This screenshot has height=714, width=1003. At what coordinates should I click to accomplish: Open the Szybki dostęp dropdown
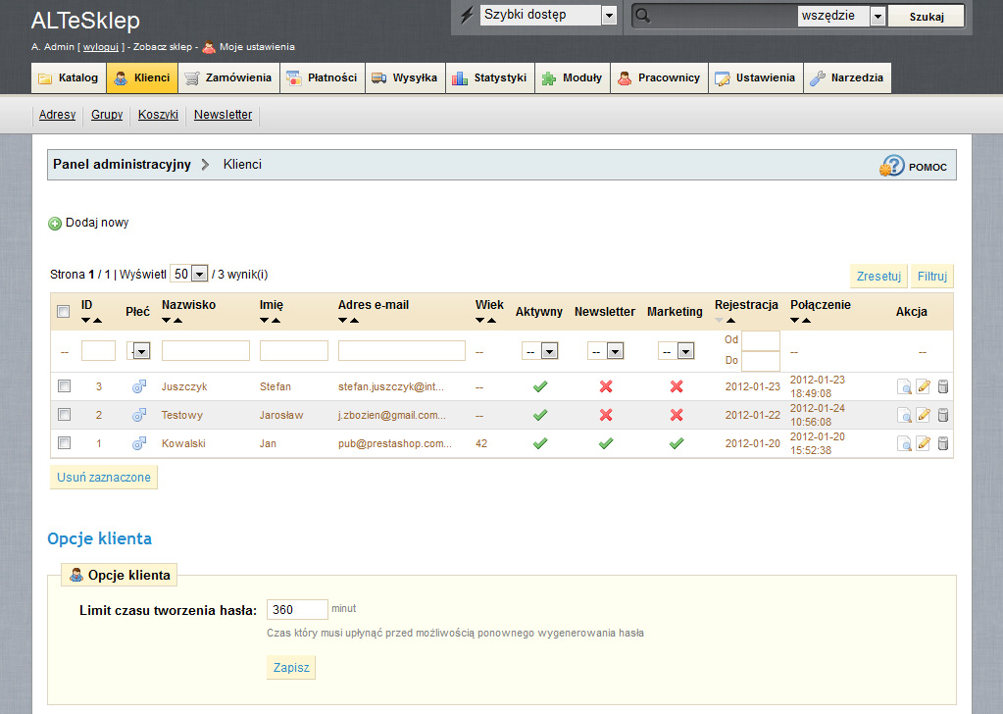click(548, 15)
